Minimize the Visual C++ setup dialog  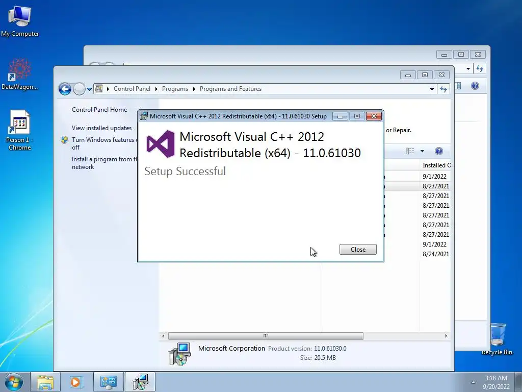tap(340, 116)
